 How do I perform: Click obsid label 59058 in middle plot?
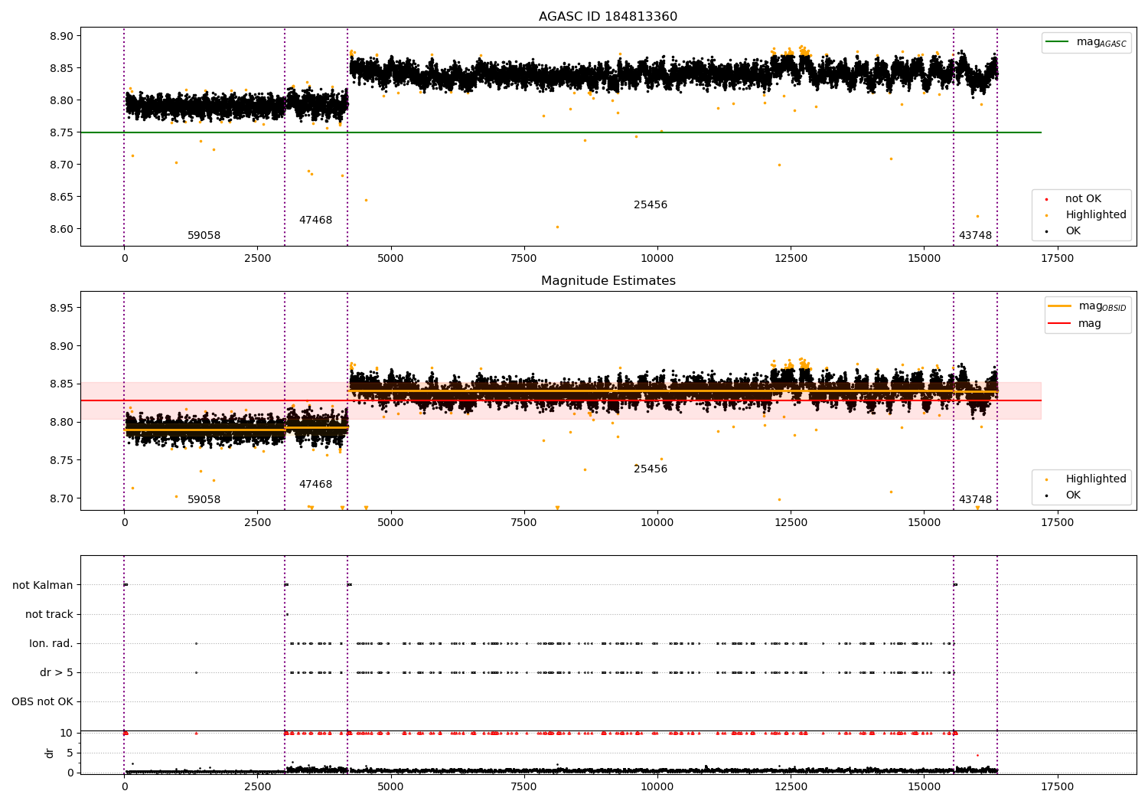point(204,500)
